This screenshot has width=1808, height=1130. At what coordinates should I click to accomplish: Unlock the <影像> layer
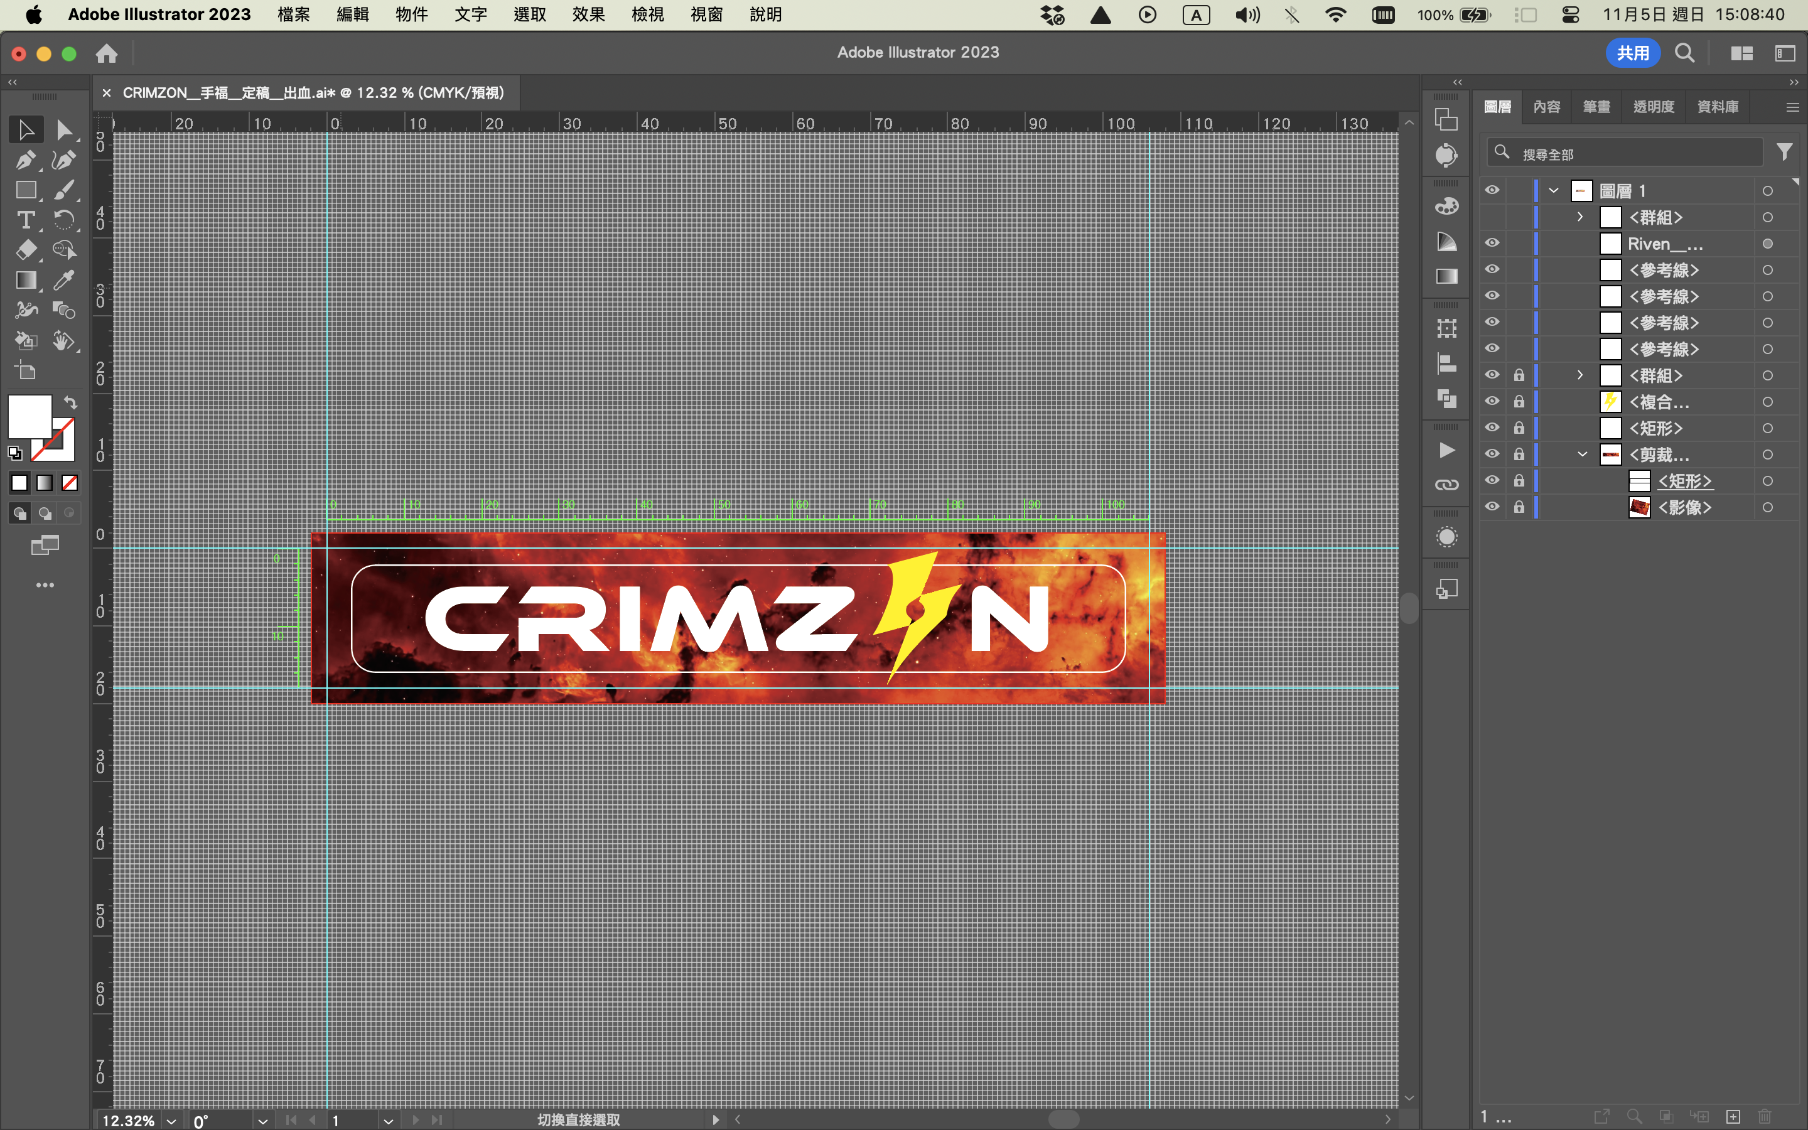click(x=1519, y=507)
